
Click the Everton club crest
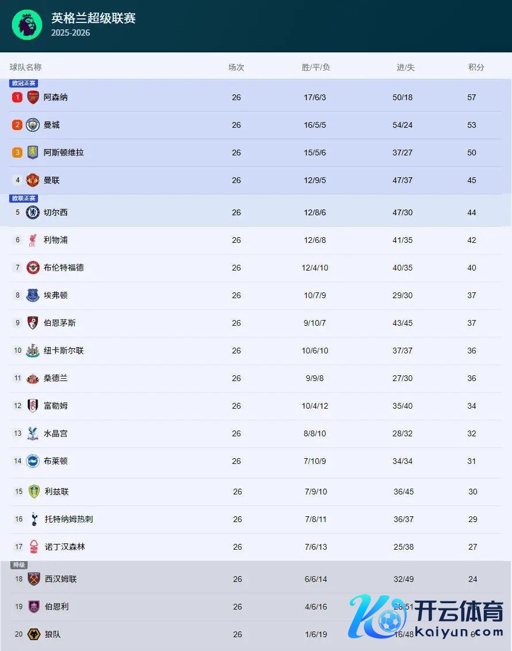tap(33, 295)
